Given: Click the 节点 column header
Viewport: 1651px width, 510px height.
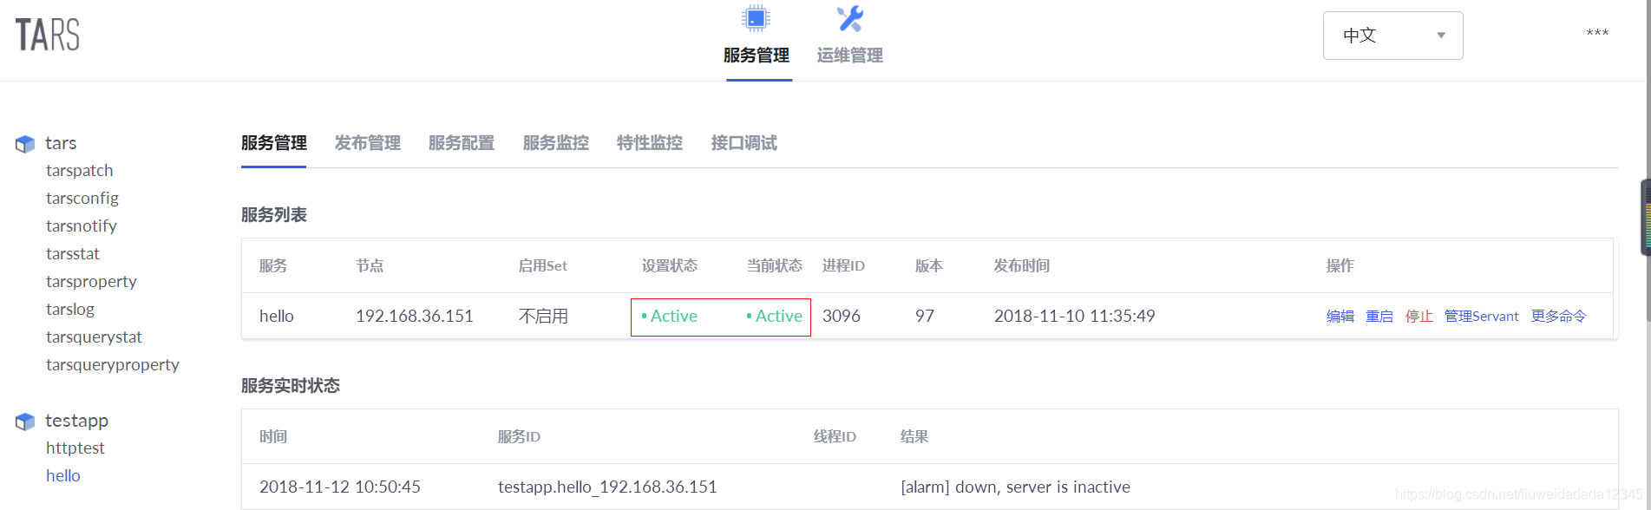Looking at the screenshot, I should click(370, 266).
